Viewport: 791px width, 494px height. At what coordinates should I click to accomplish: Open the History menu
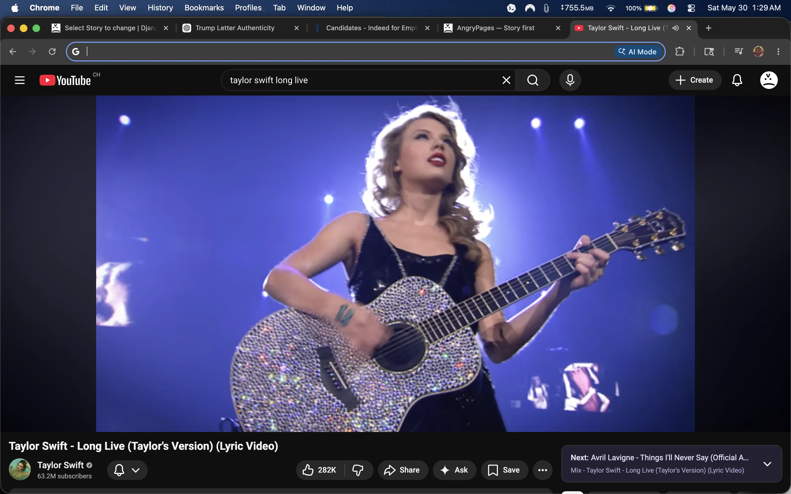click(x=160, y=8)
